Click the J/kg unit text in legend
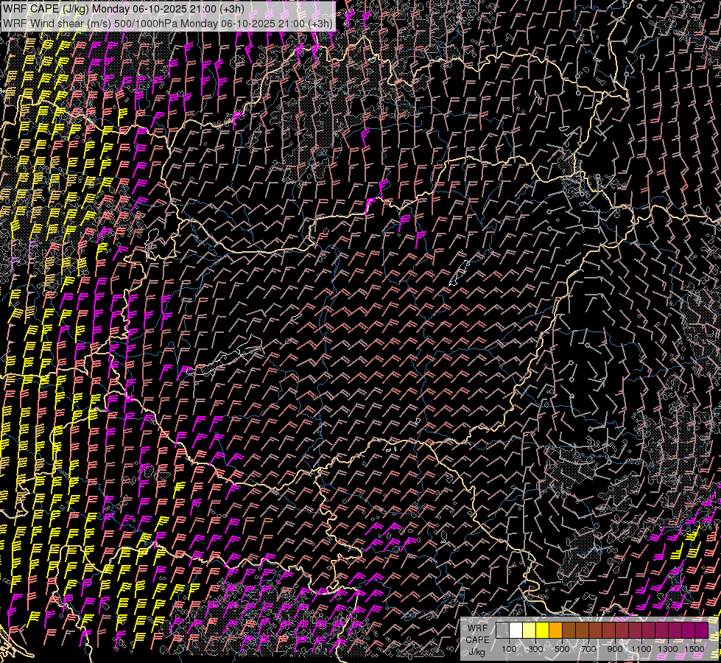This screenshot has width=721, height=663. click(x=477, y=651)
